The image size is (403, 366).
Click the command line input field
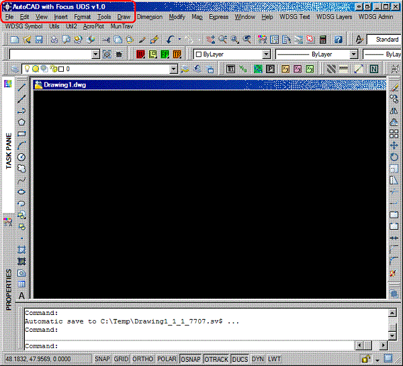tap(189, 346)
